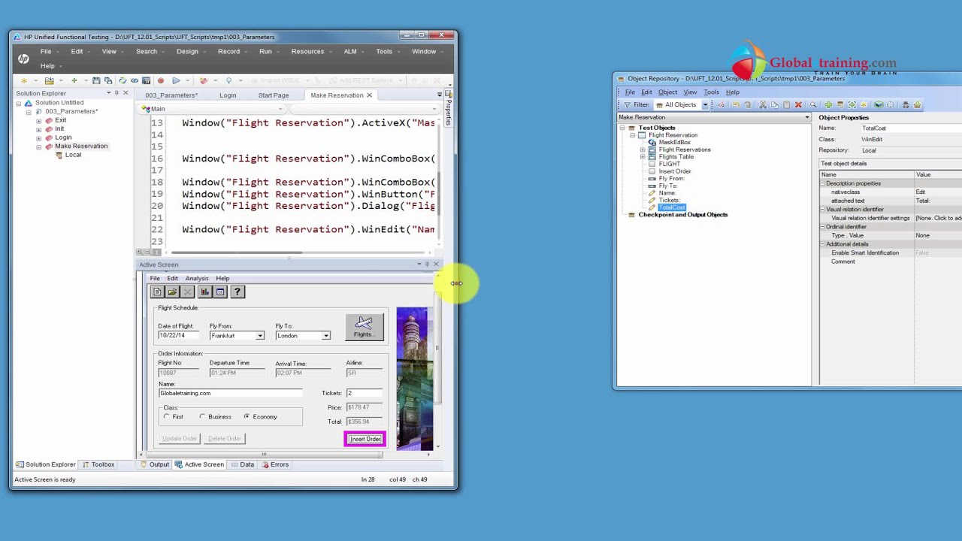Screen dimensions: 962x541
Task: Click the Find magnifier icon in Object Repository
Action: coord(813,104)
